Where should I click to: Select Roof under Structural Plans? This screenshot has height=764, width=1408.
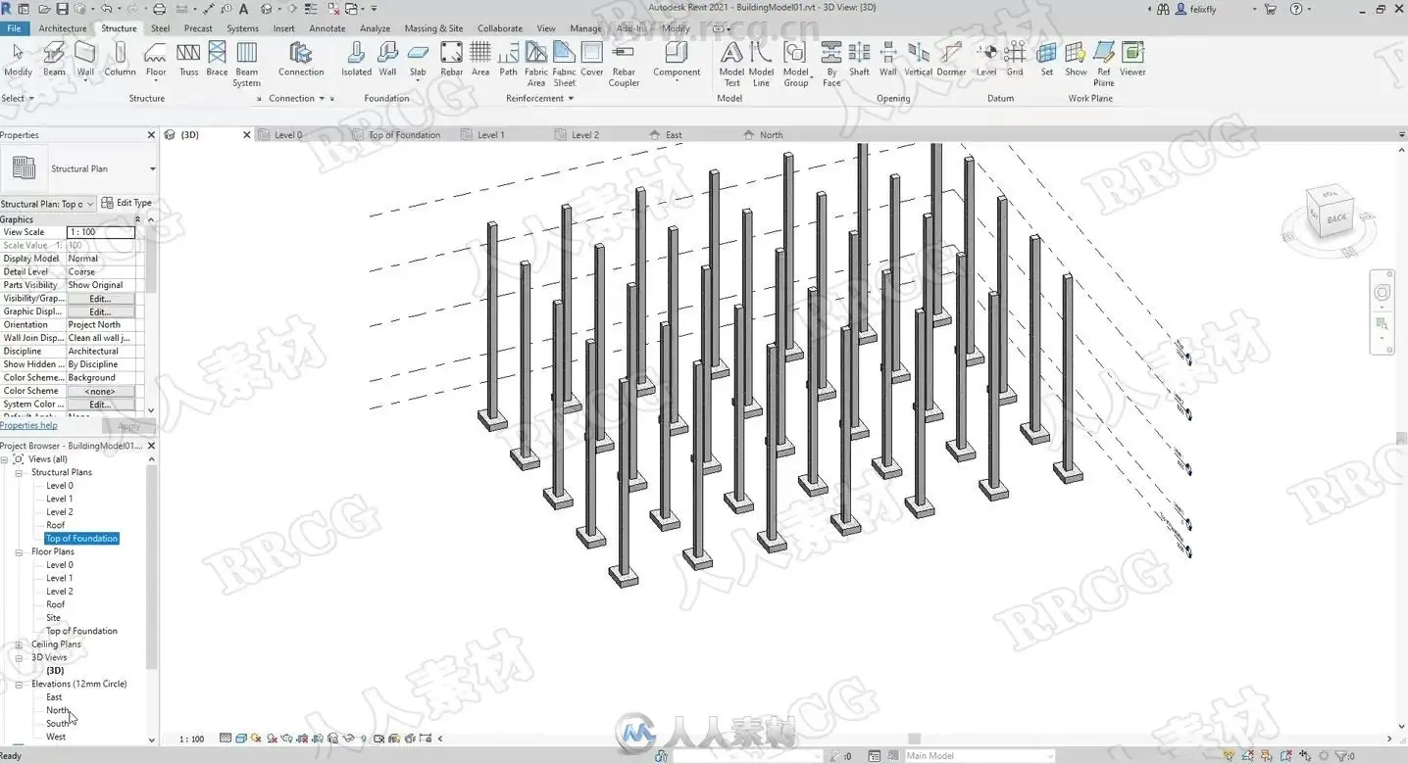click(x=56, y=525)
